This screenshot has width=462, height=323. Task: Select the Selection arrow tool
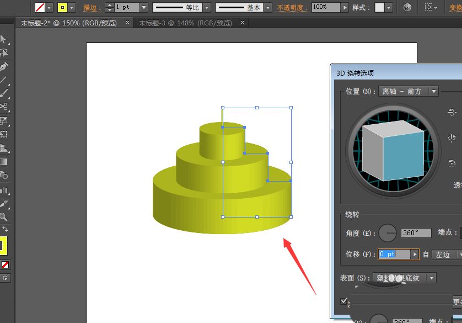coord(3,39)
